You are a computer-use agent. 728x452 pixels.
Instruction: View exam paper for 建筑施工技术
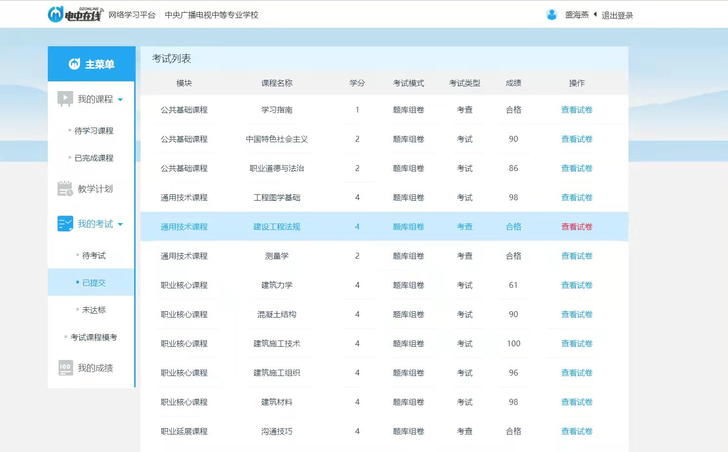pos(577,343)
